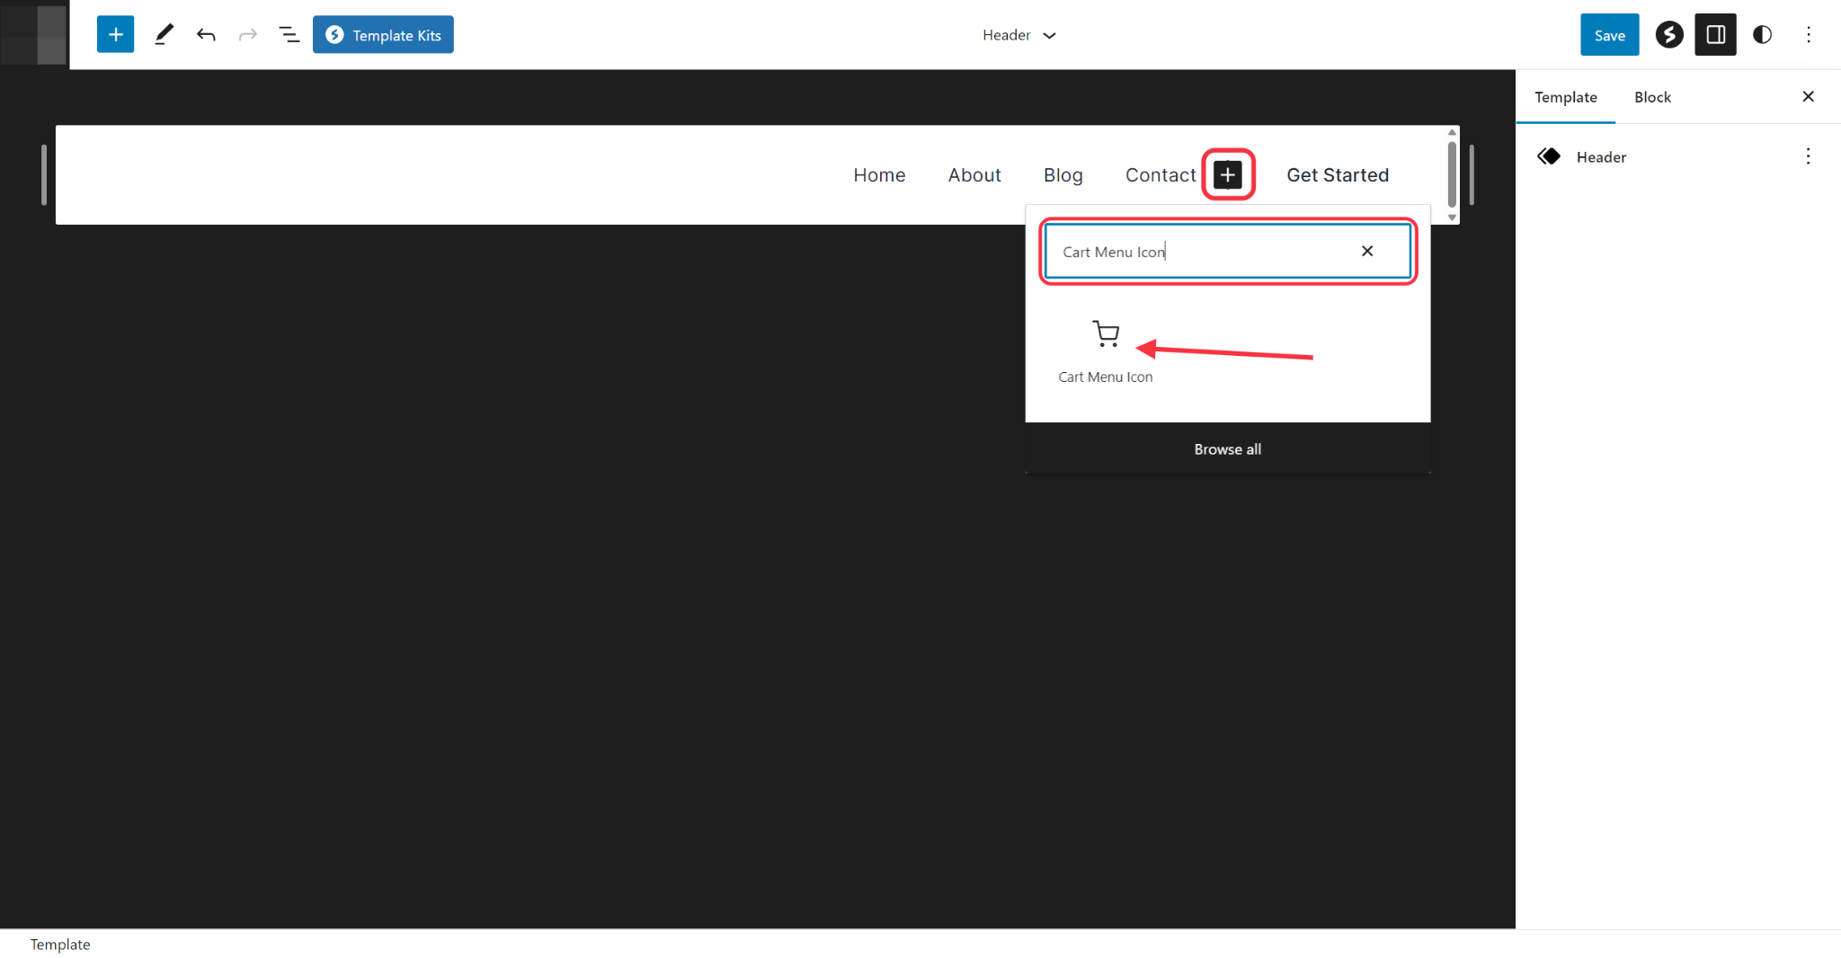Open the Header block's three-dot menu
Image resolution: width=1841 pixels, height=958 pixels.
[x=1808, y=156]
